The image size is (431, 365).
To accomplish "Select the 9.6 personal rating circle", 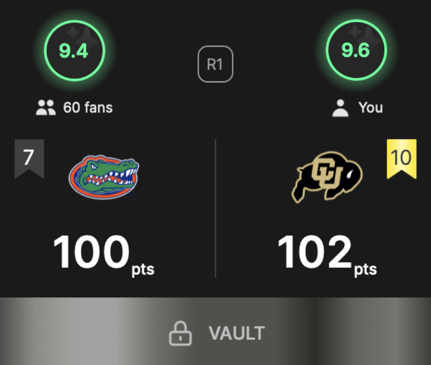I will click(x=356, y=50).
